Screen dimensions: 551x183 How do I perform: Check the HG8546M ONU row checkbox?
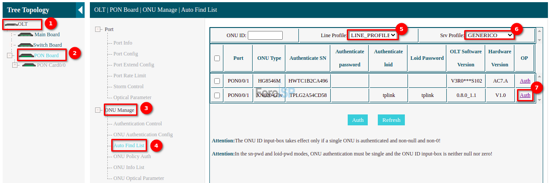(217, 81)
